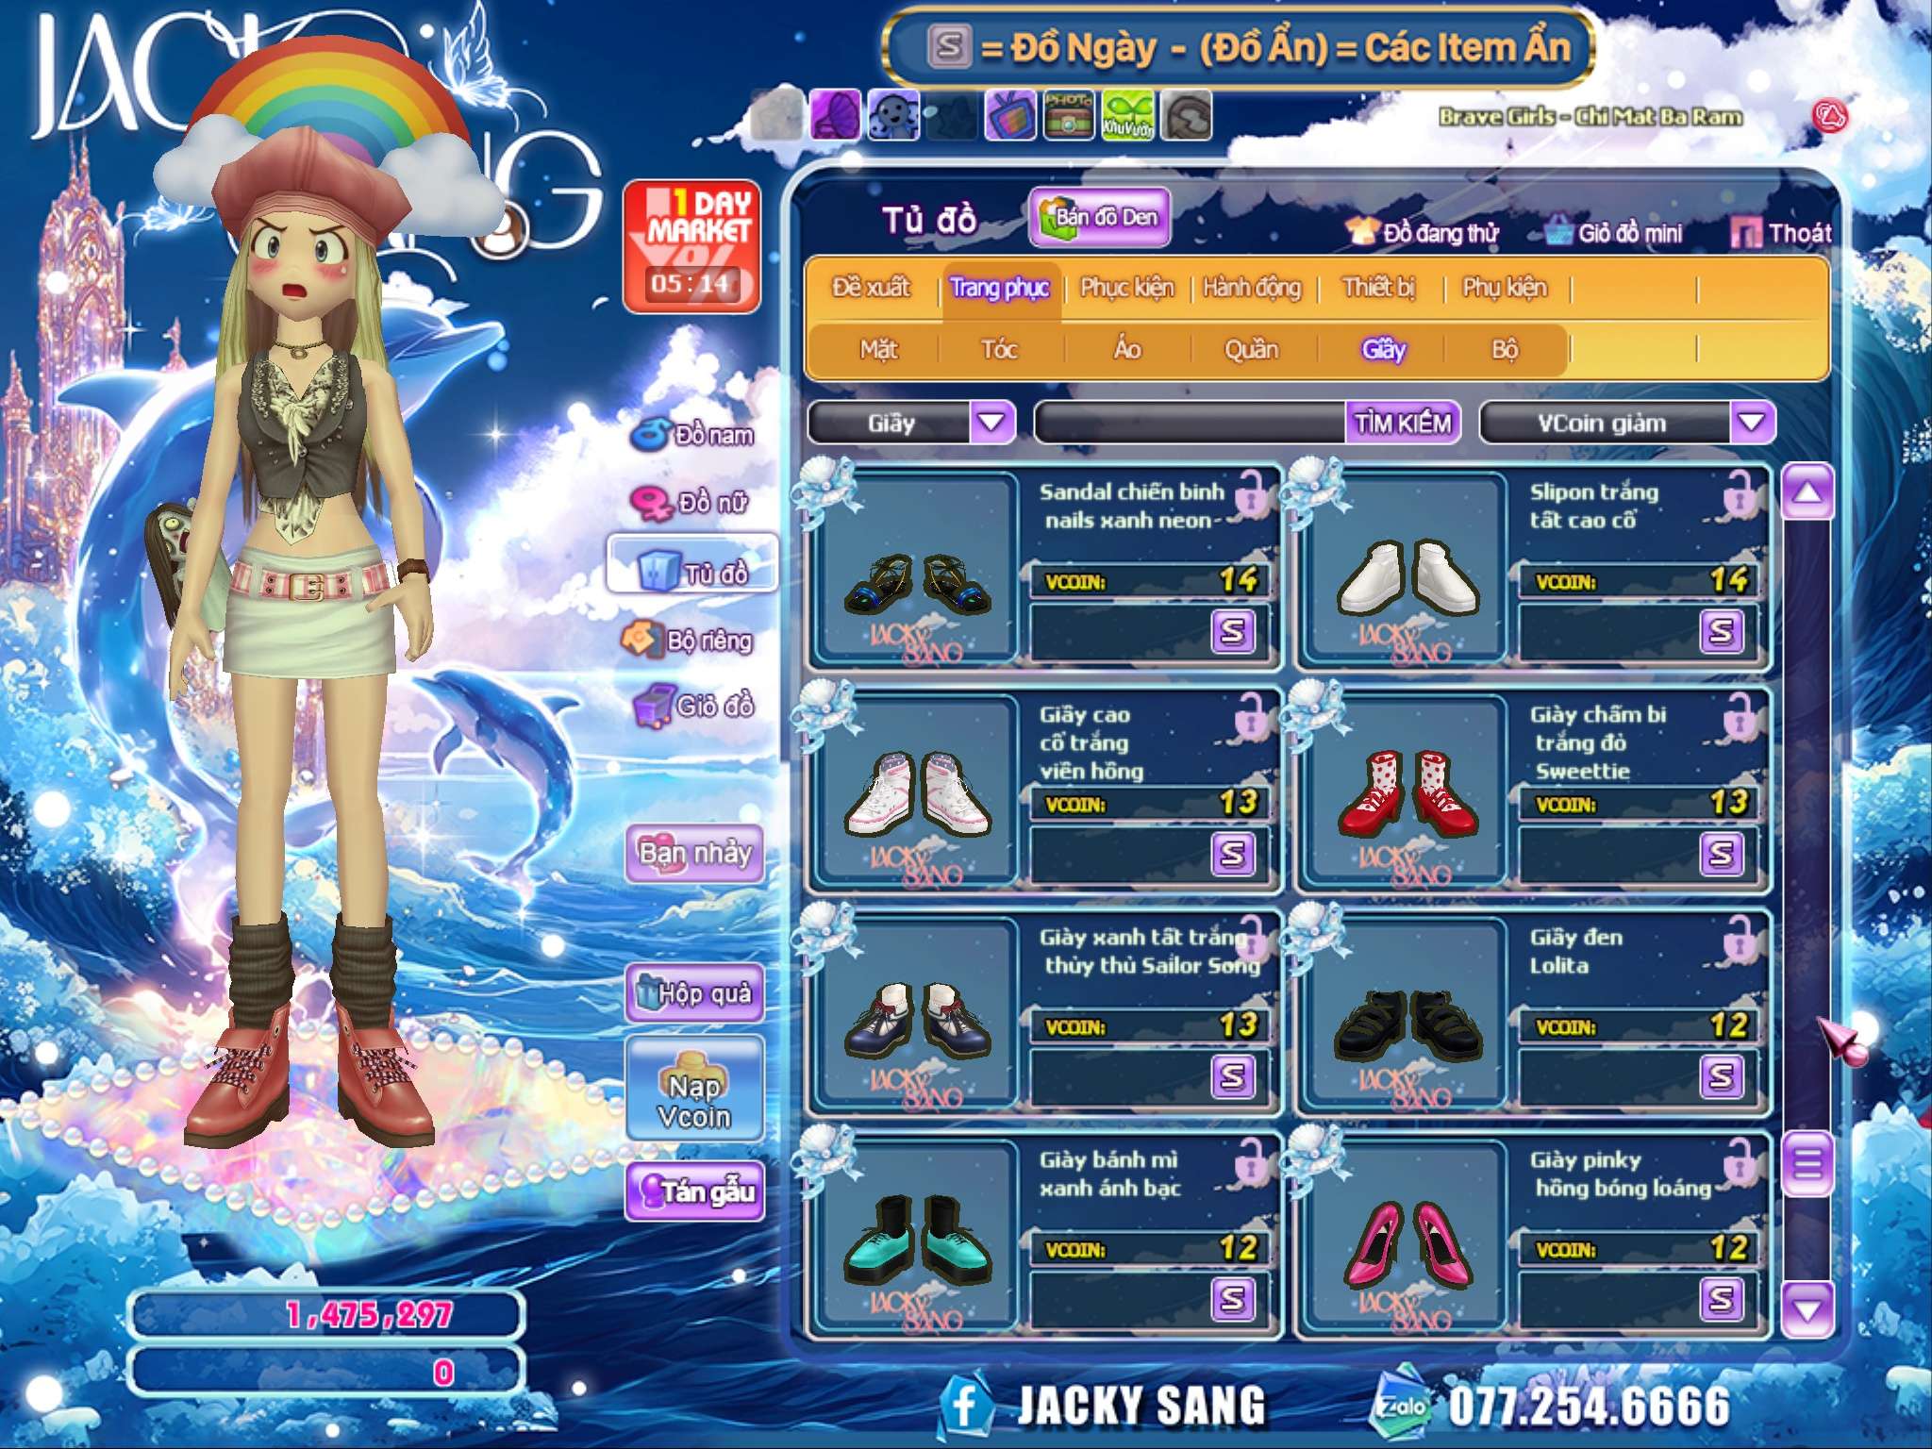
Task: Expand the VCoin giảm sort dropdown arrow
Action: tap(1753, 422)
